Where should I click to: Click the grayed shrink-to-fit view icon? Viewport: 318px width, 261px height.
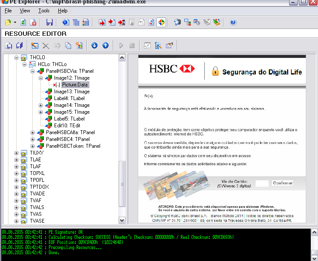(x=147, y=46)
